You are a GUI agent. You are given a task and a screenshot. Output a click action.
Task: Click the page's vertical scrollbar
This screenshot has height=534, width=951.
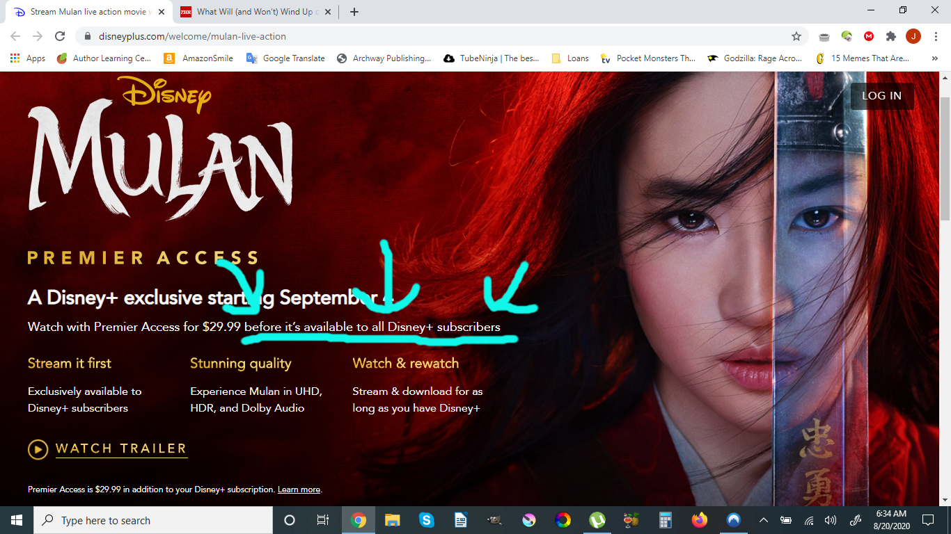coord(945,160)
